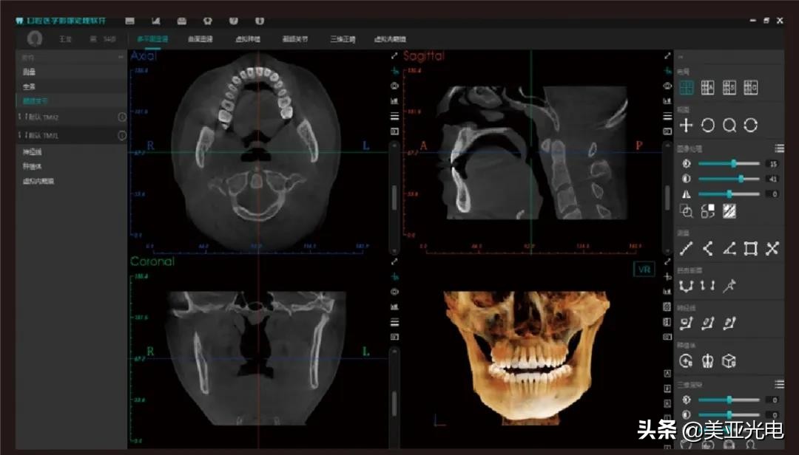799x455 pixels.
Task: Open three-line menu in Axial view toolbar
Action: (x=394, y=117)
